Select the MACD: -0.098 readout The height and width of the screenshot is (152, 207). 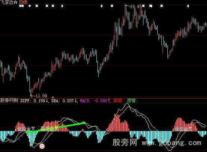(x=94, y=101)
